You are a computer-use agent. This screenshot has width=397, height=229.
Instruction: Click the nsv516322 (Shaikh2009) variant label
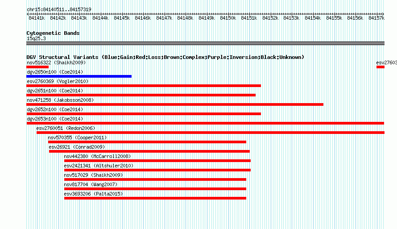click(x=56, y=62)
